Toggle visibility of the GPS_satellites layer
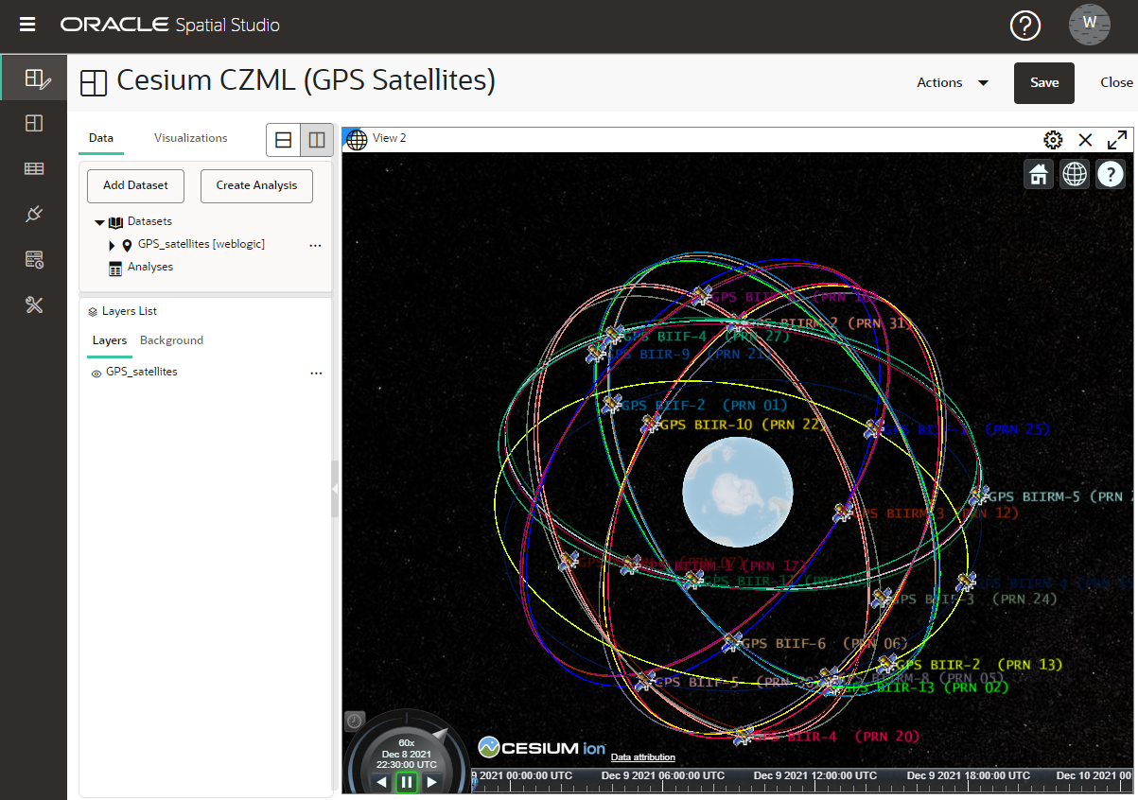Screen dimensions: 1138x800 (x=96, y=372)
